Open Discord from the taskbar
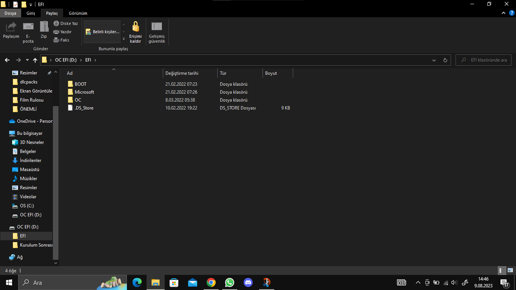 [x=248, y=282]
